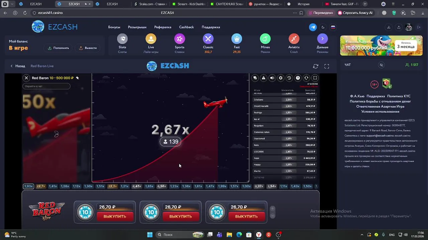The height and width of the screenshot is (240, 428).
Task: Open the Telegram channel icon
Action: tap(313, 27)
